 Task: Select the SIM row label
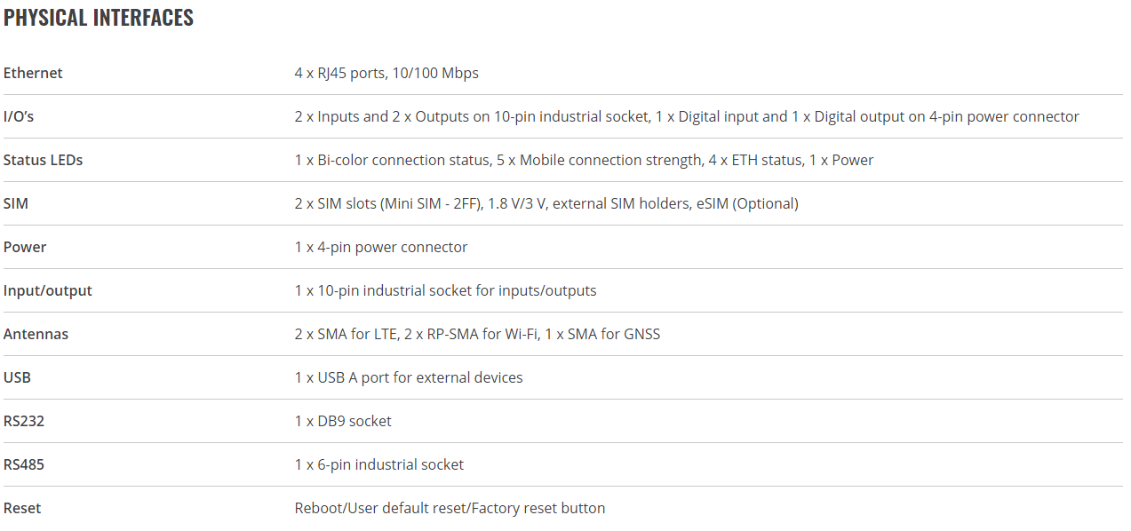coord(16,203)
